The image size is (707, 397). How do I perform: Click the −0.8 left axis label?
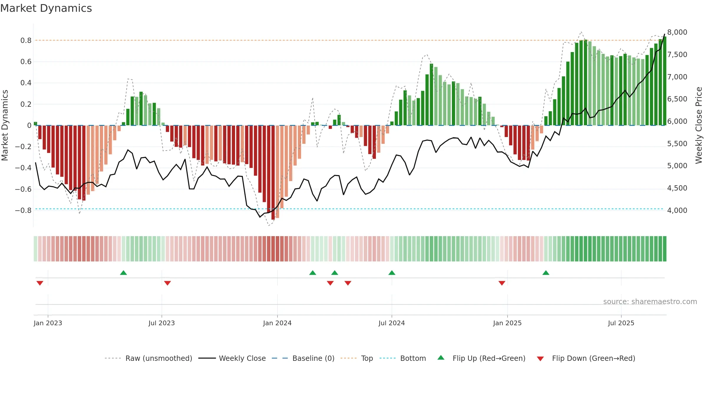point(23,210)
